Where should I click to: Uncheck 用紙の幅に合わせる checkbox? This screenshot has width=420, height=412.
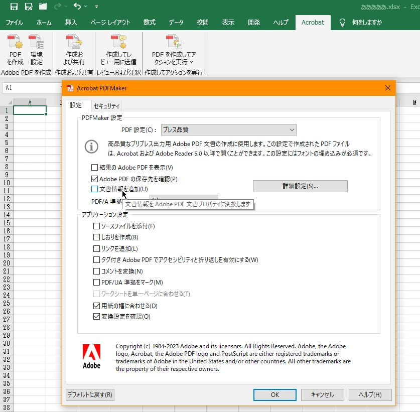click(x=96, y=306)
